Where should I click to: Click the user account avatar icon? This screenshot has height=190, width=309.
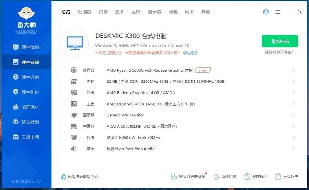pyautogui.click(x=266, y=12)
